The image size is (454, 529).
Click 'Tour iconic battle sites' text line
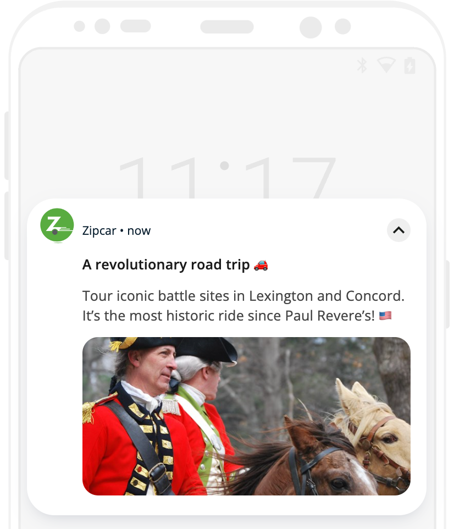click(x=243, y=296)
